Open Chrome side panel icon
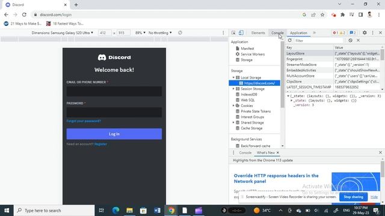385x216 pixels. pos(360,14)
